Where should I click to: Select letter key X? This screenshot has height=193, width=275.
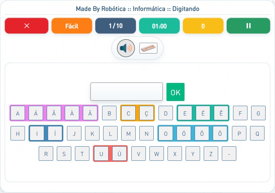coord(175,154)
